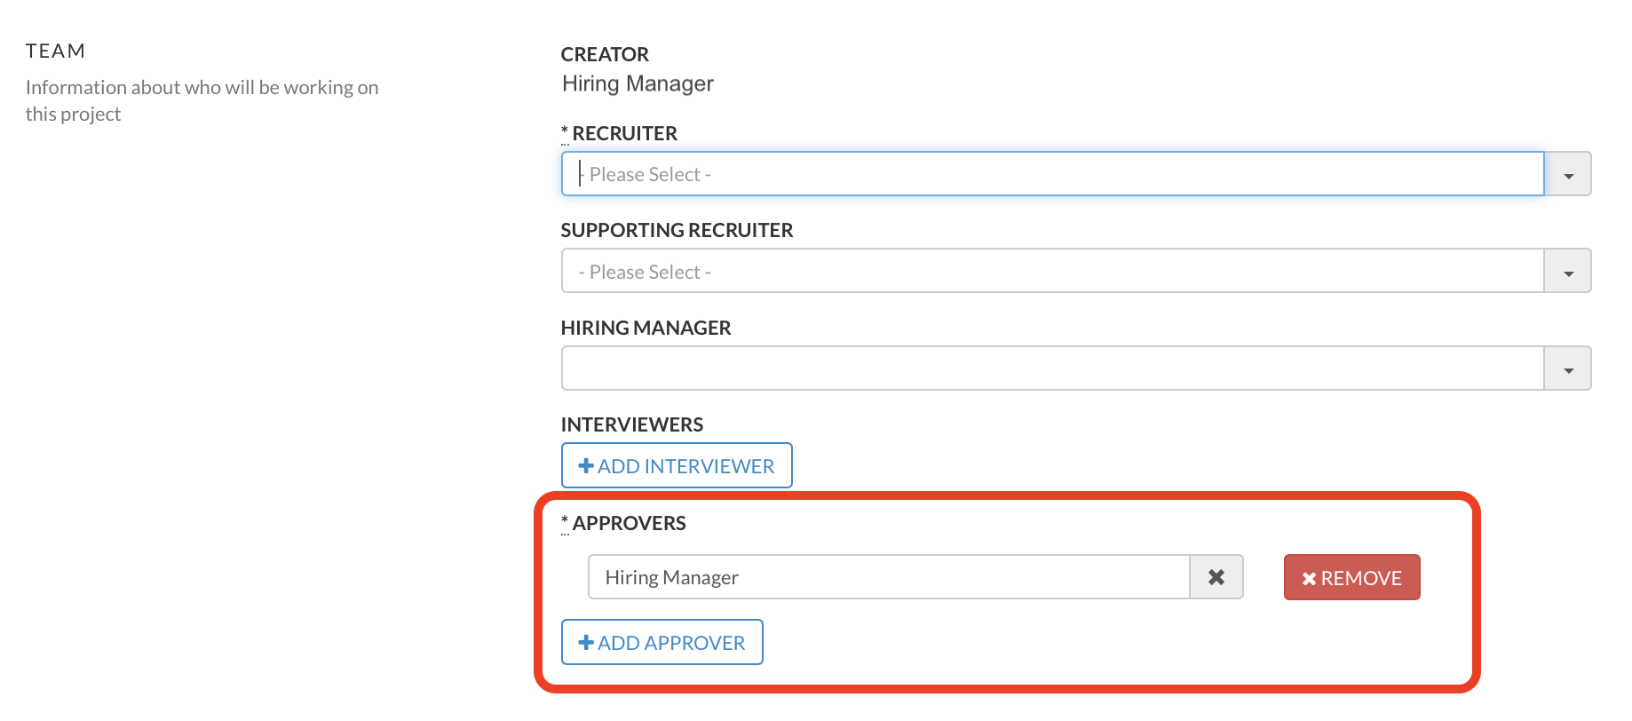The image size is (1632, 721).
Task: Select the approver field containing Hiring Manager
Action: [x=888, y=577]
